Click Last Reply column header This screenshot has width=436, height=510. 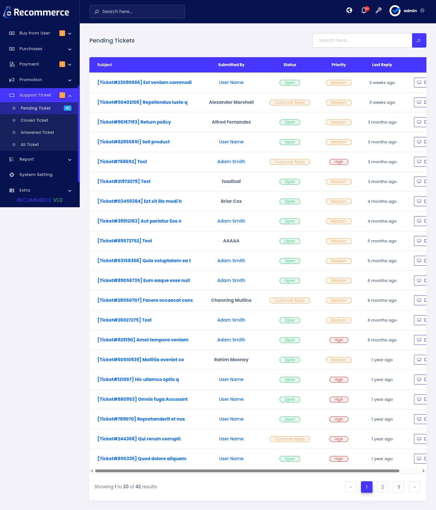pos(382,65)
